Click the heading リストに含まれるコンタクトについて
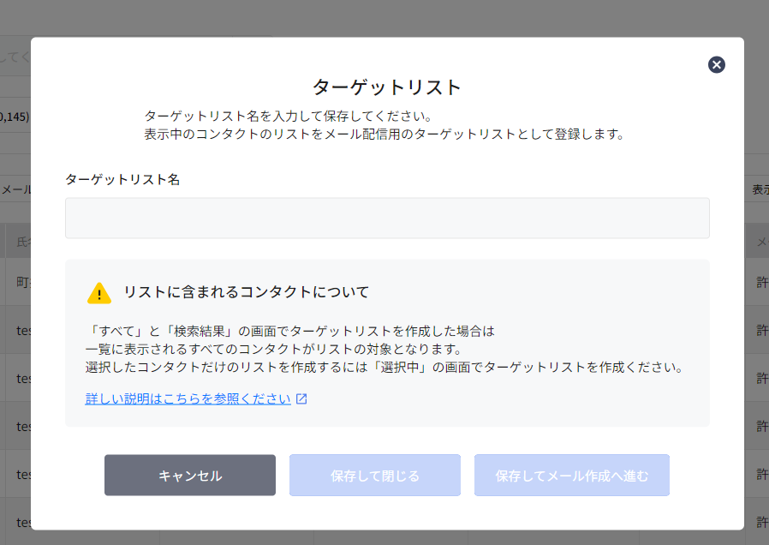The width and height of the screenshot is (769, 545). pos(246,292)
